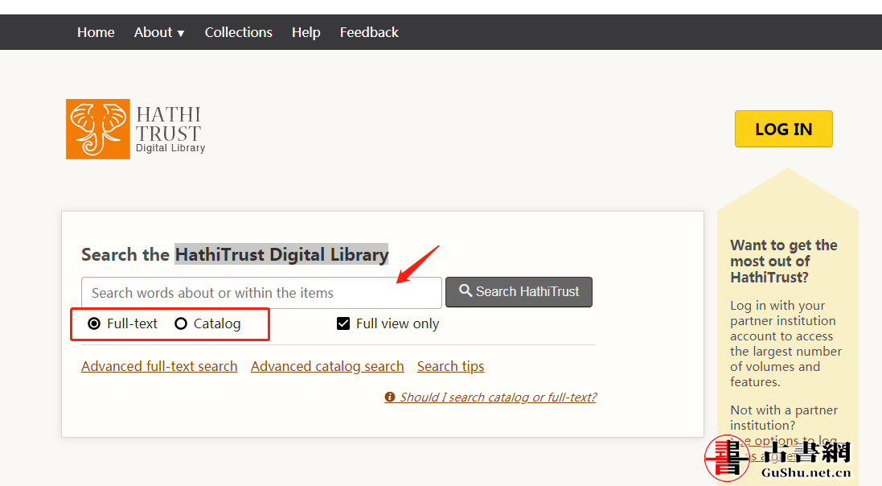Open the Feedback menu item
This screenshot has width=882, height=486.
(x=369, y=33)
